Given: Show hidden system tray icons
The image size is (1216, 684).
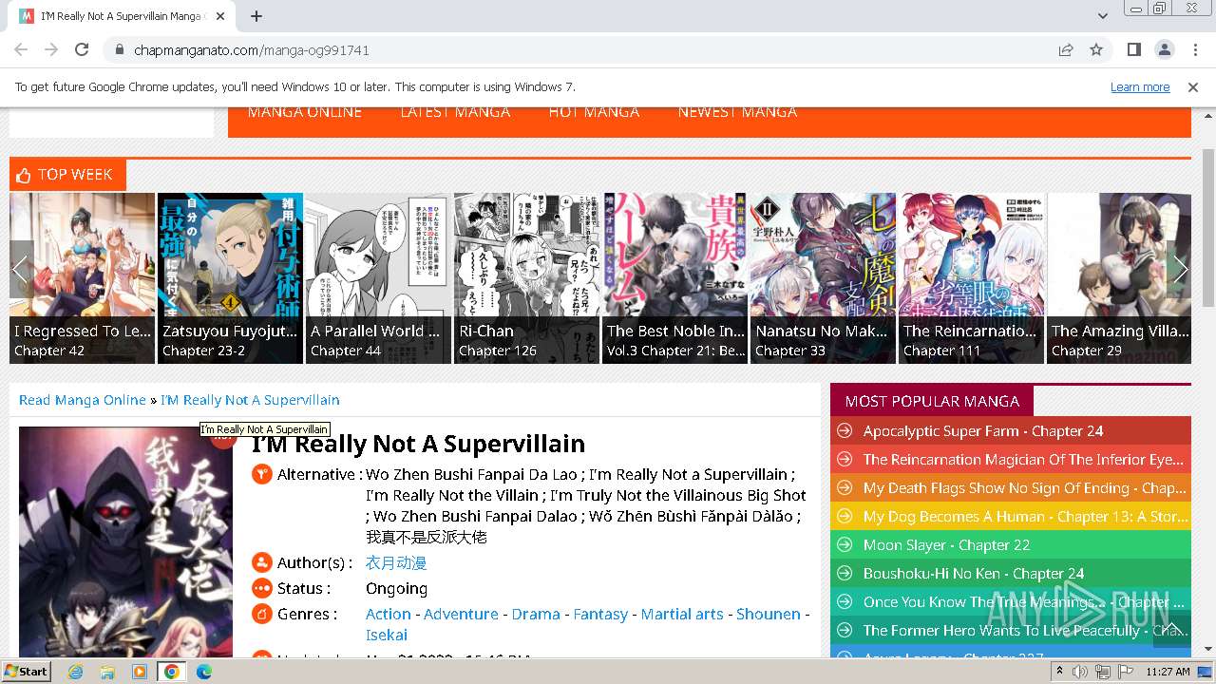Looking at the screenshot, I should (x=1060, y=672).
